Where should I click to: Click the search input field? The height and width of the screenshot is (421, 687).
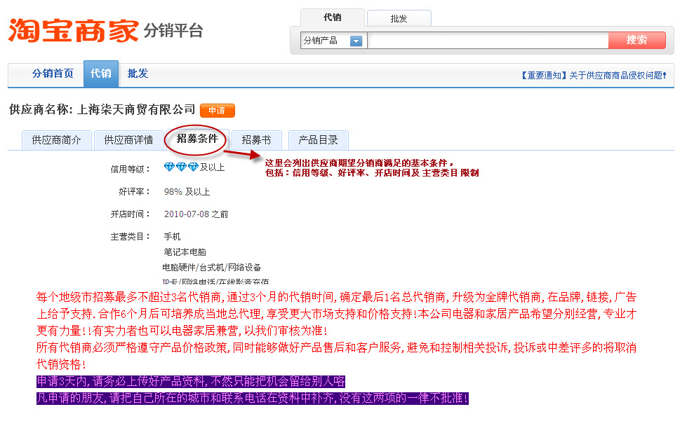pyautogui.click(x=488, y=40)
